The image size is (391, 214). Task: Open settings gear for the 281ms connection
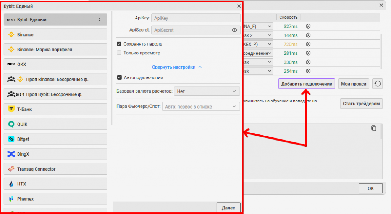click(x=308, y=53)
